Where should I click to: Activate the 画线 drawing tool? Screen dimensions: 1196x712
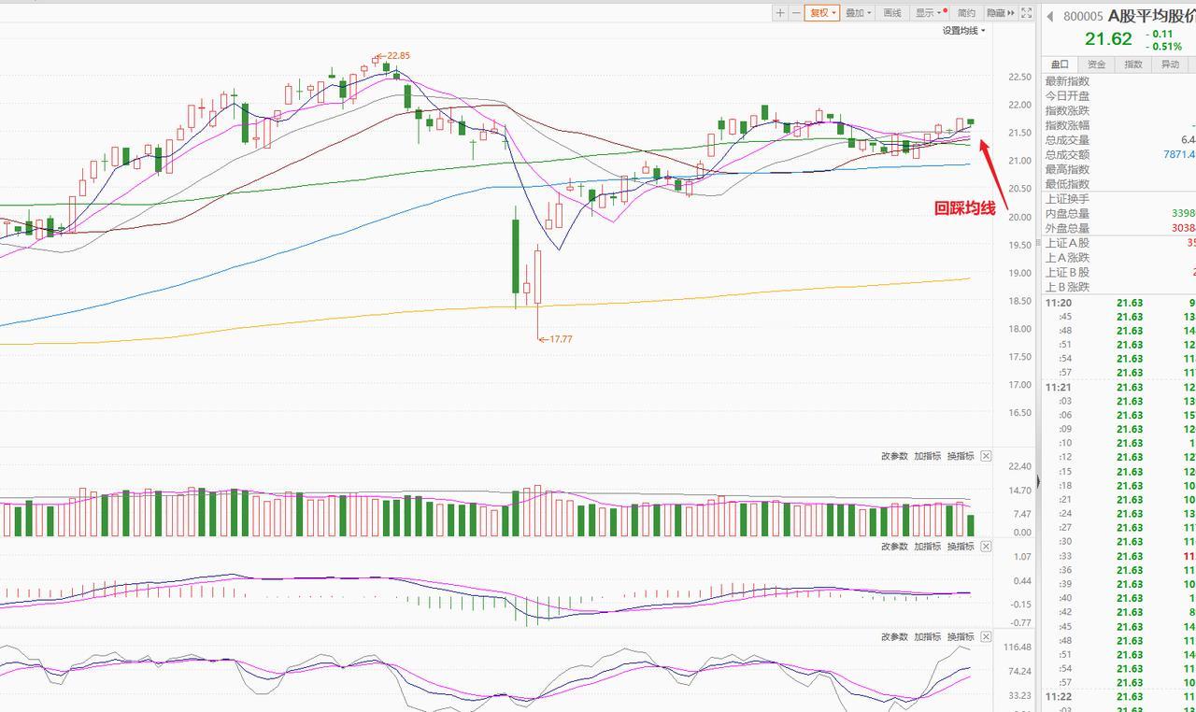pos(892,13)
